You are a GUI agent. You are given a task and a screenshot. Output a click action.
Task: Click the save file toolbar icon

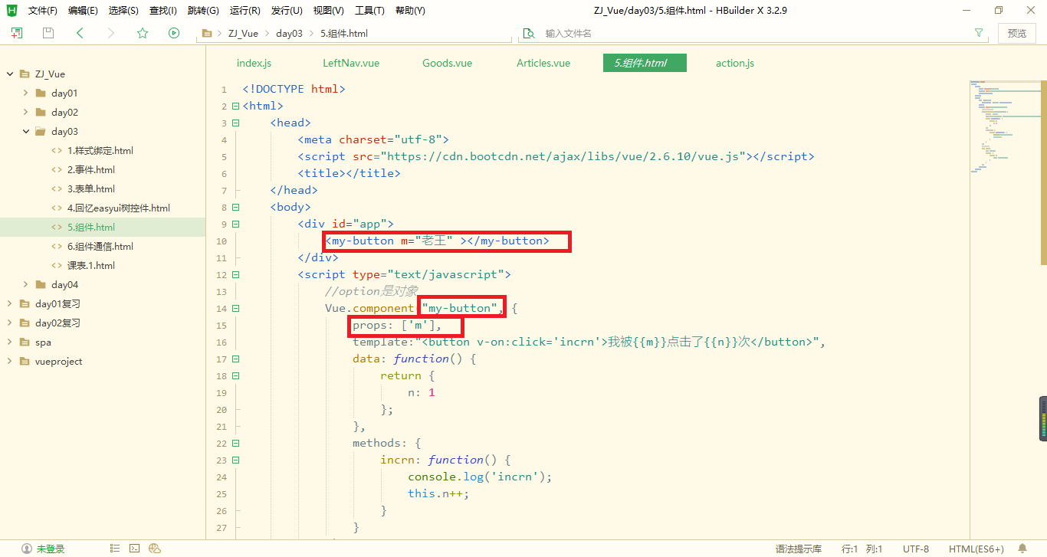[x=48, y=33]
